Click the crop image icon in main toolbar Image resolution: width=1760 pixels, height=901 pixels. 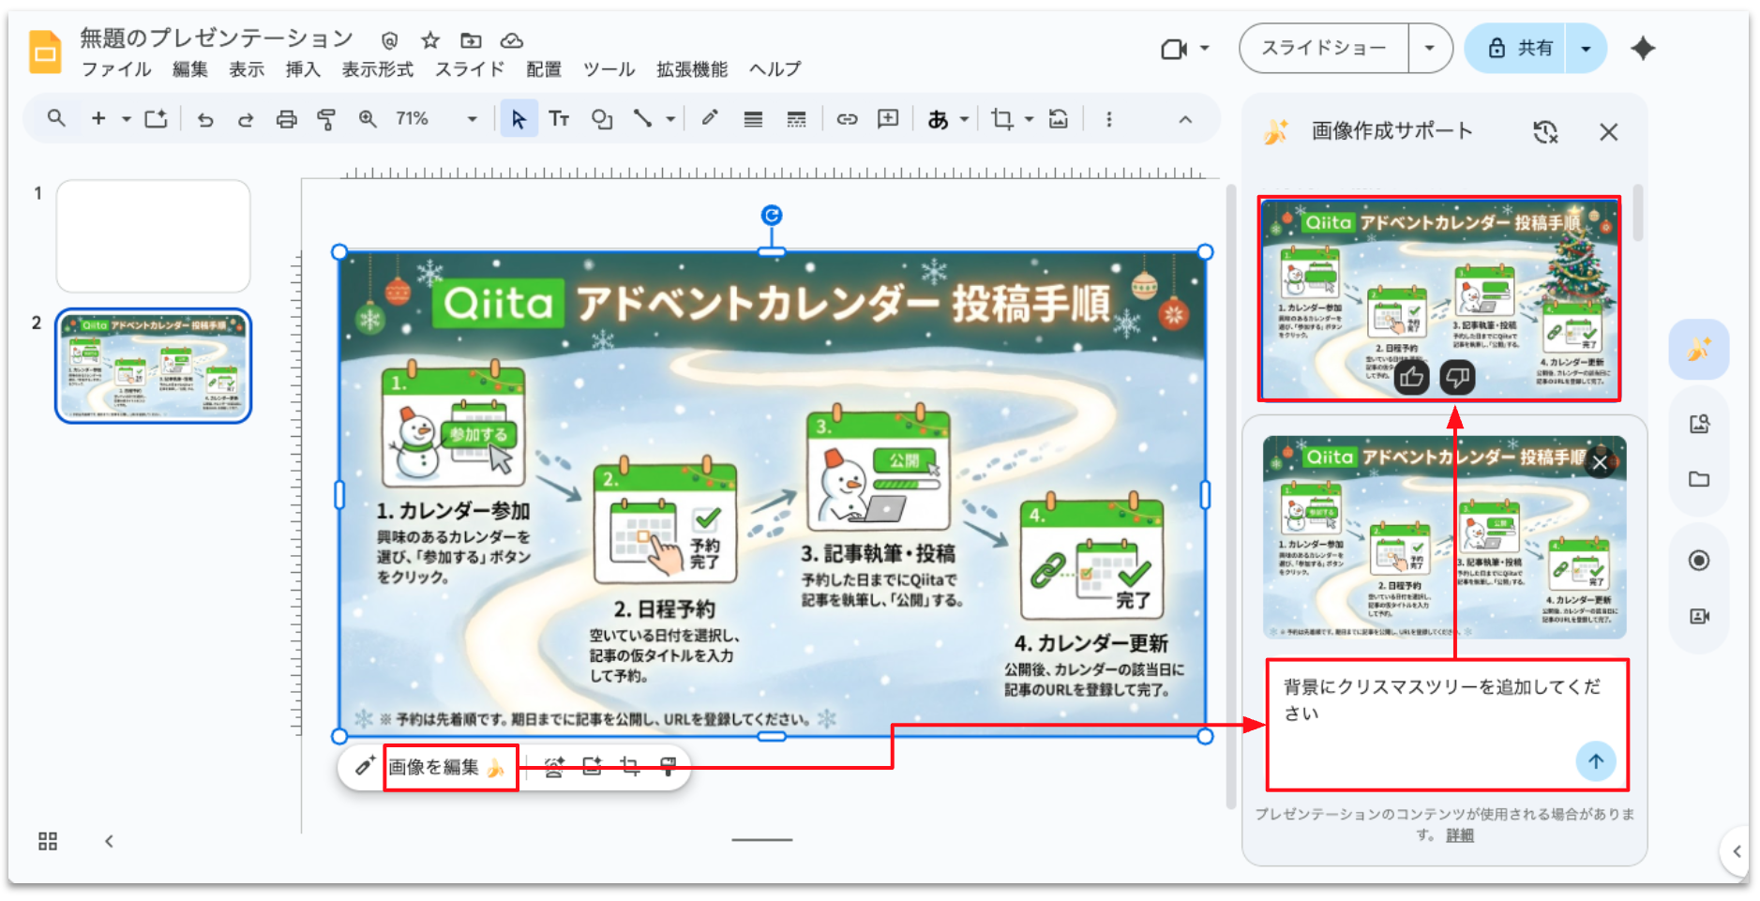click(1002, 119)
